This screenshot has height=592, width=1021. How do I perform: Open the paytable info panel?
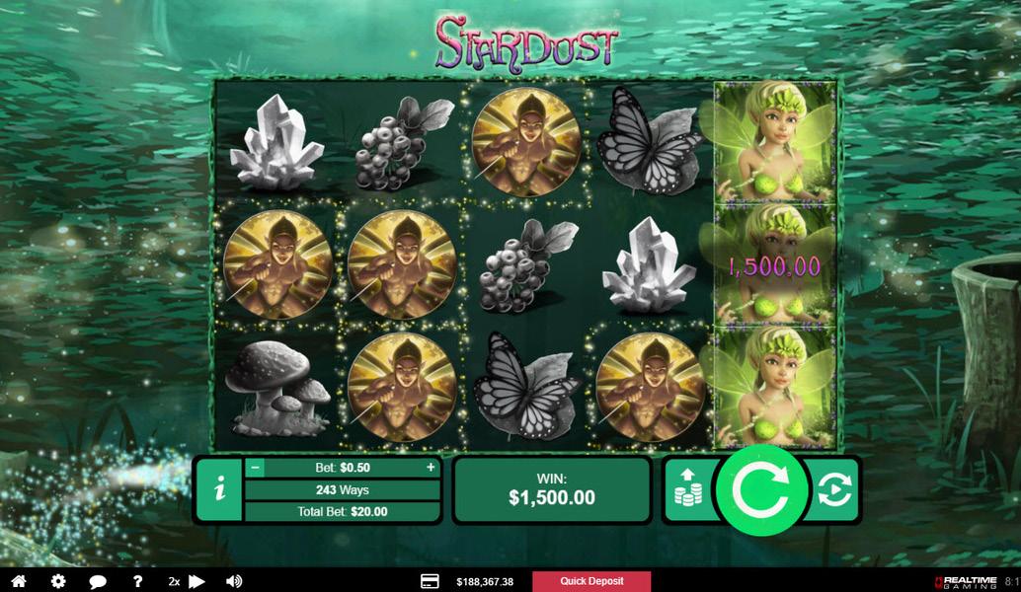(x=220, y=488)
